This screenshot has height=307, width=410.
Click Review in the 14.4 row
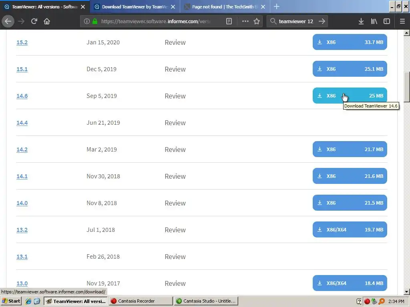(175, 123)
